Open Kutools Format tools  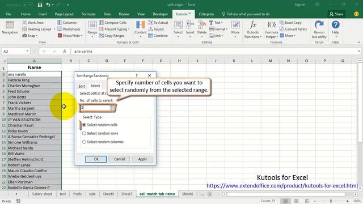[x=218, y=29]
